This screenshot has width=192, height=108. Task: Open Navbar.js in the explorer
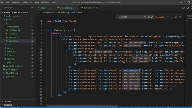tap(13, 34)
